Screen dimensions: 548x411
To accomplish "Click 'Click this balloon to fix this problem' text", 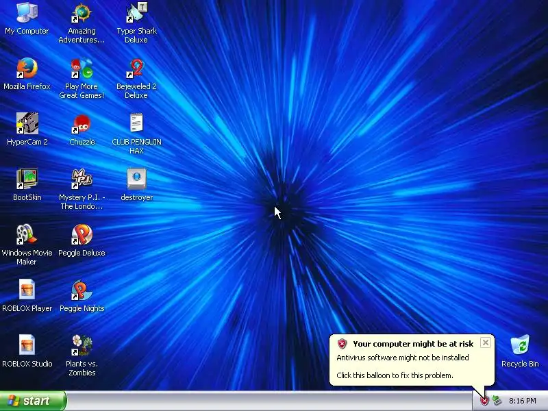I will pyautogui.click(x=395, y=375).
